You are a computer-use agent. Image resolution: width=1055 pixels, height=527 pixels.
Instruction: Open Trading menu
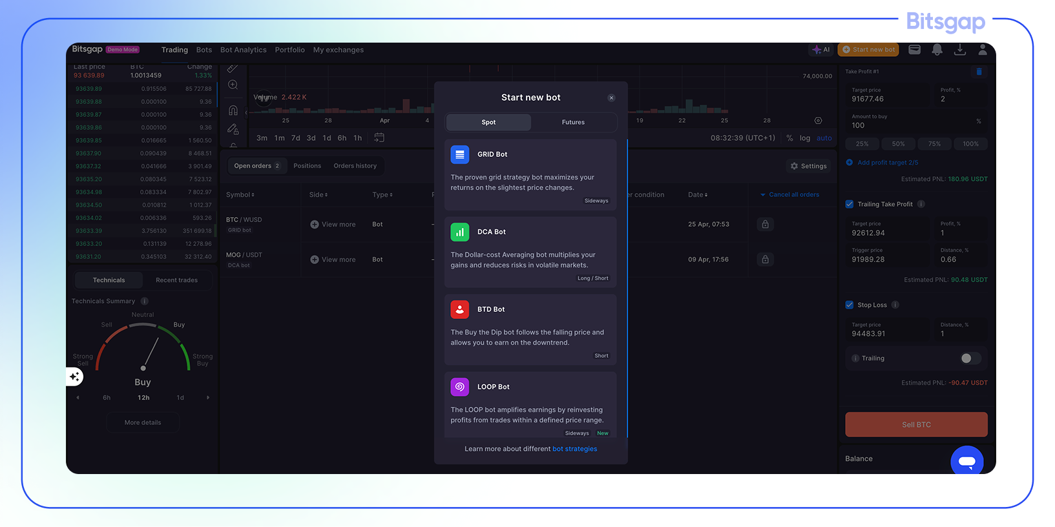(x=174, y=50)
